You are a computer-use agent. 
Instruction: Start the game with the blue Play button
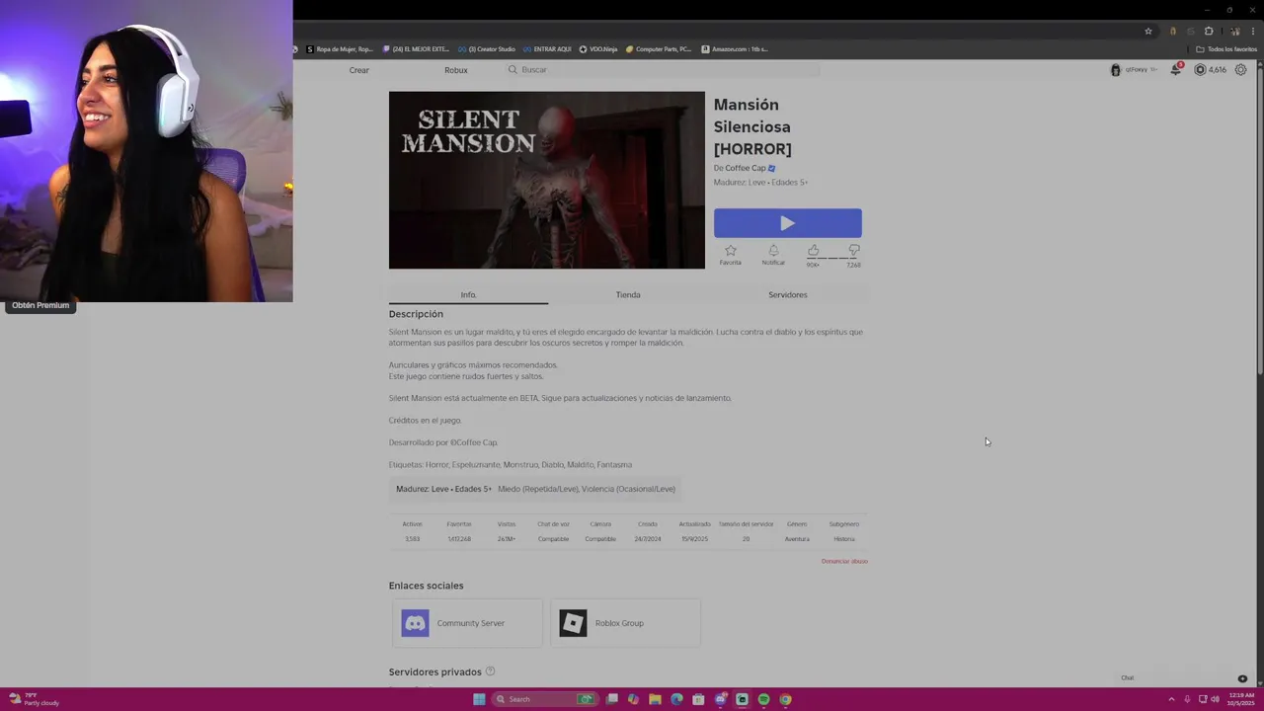(x=787, y=223)
